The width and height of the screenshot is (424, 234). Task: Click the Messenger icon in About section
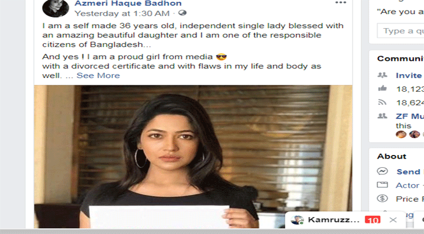tap(382, 171)
